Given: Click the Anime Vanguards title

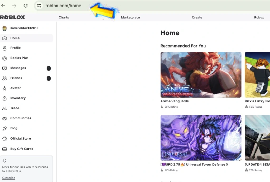Looking at the screenshot, I should 175,101.
